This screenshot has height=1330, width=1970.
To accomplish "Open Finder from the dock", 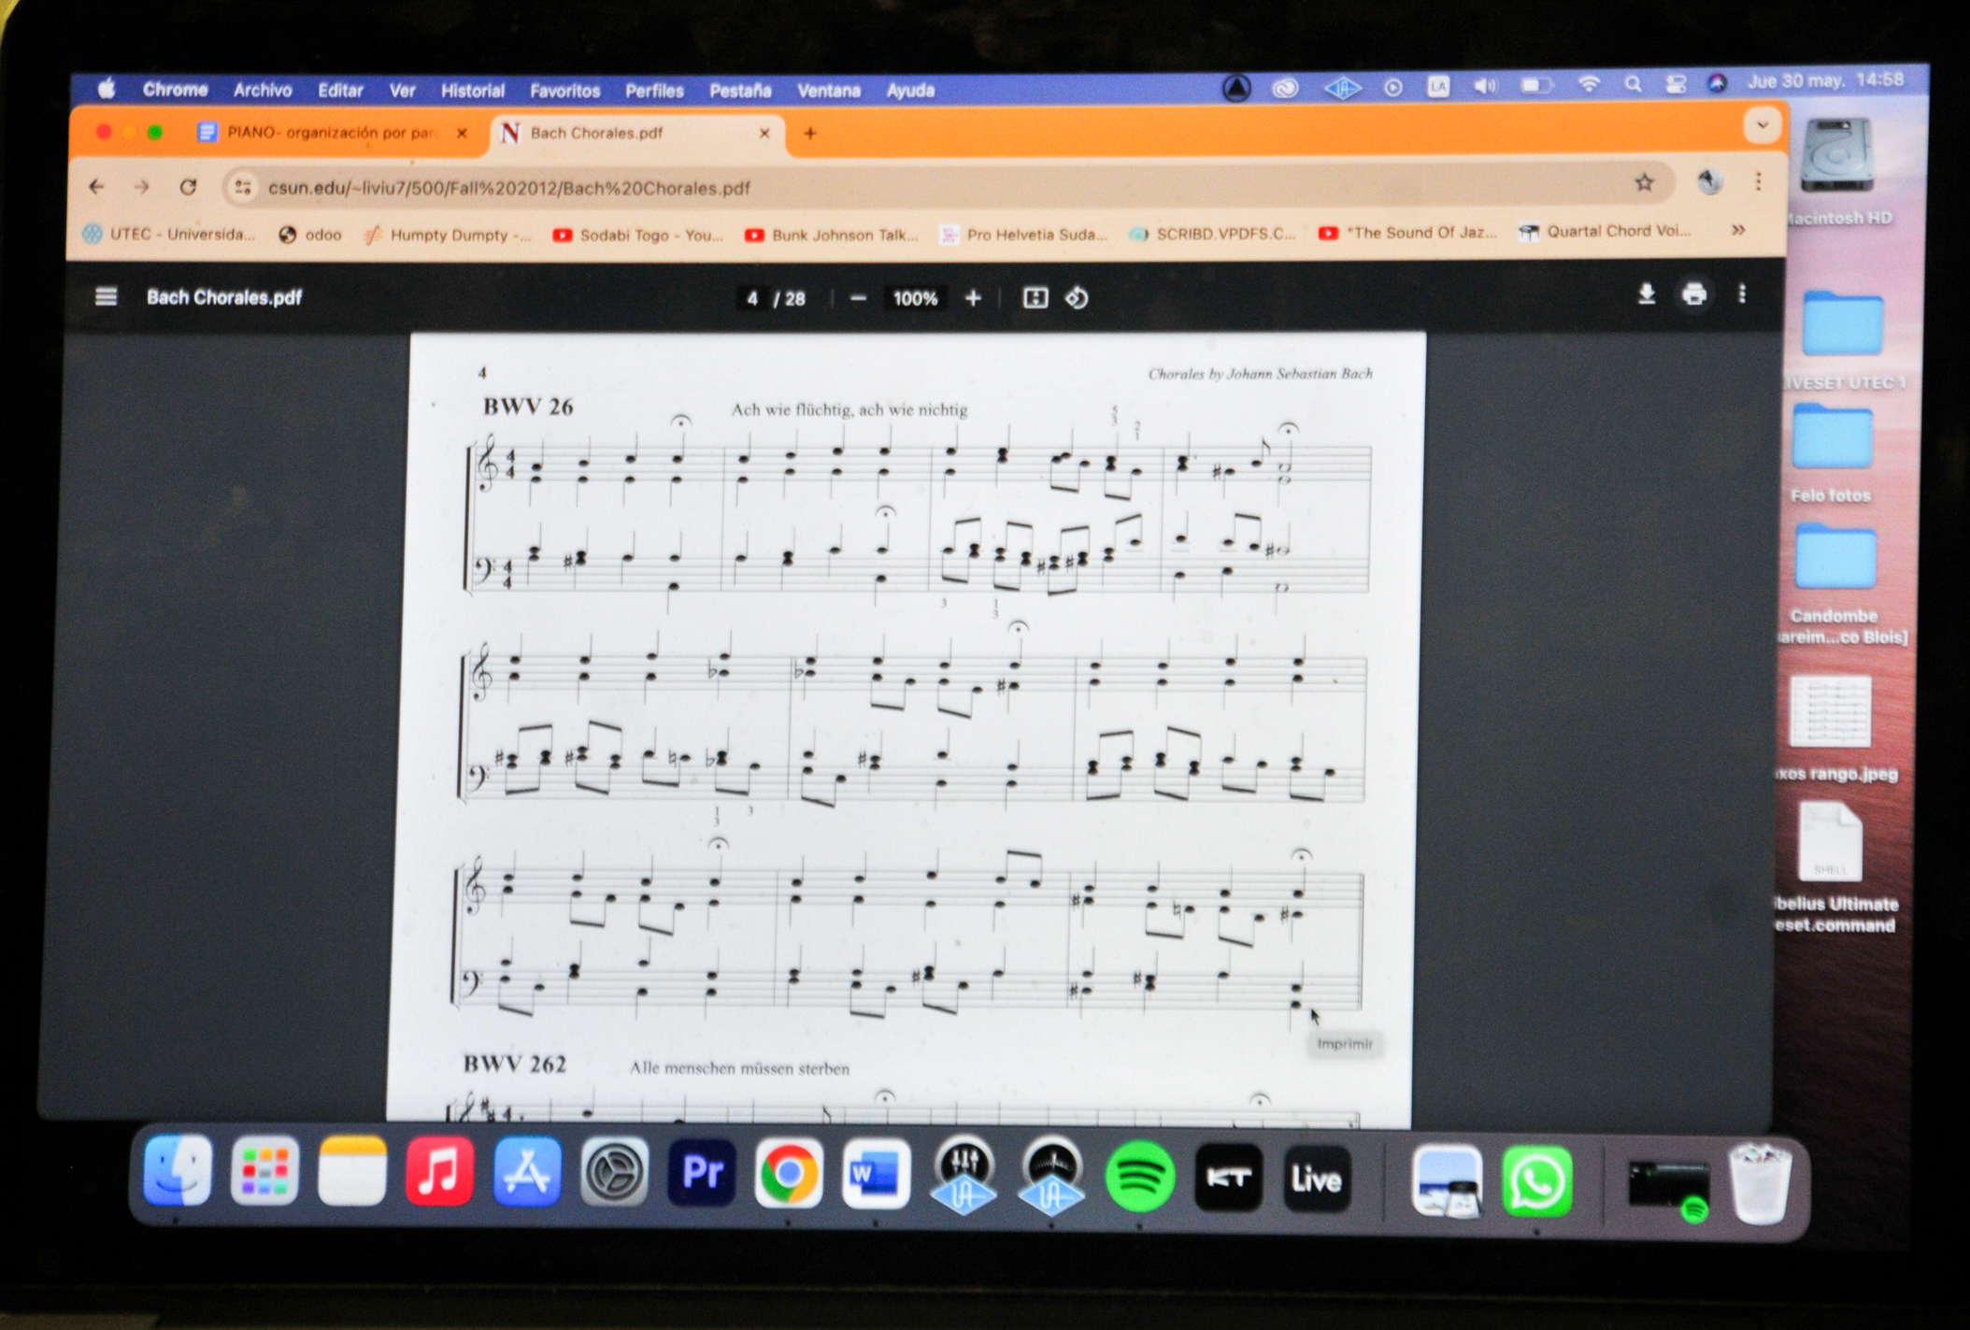I will click(x=178, y=1171).
